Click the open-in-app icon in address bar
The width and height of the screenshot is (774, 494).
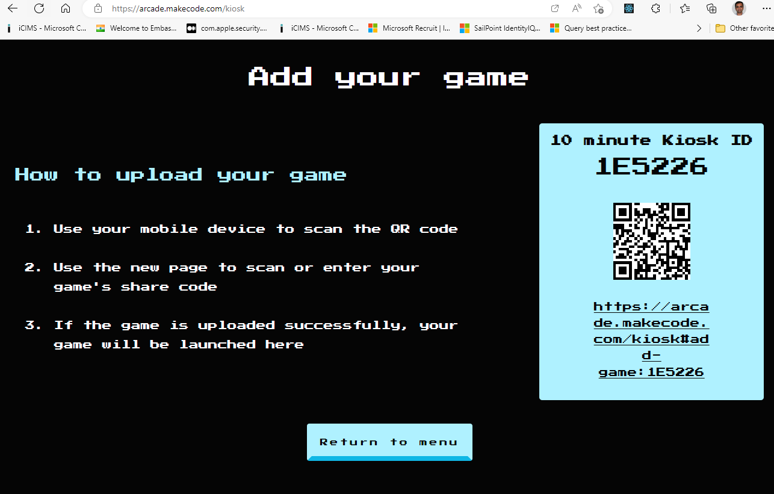point(555,8)
